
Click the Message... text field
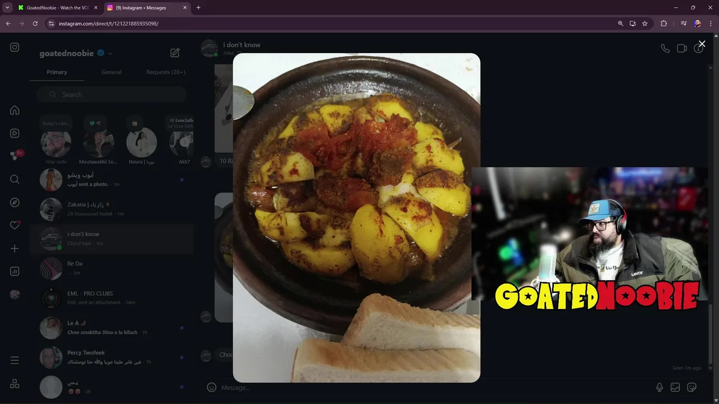click(x=435, y=387)
